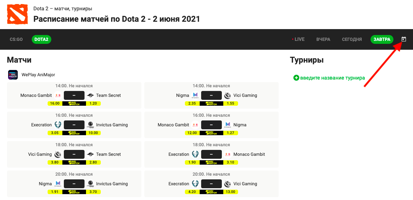Click the orange Dota 2 logo

point(17,14)
